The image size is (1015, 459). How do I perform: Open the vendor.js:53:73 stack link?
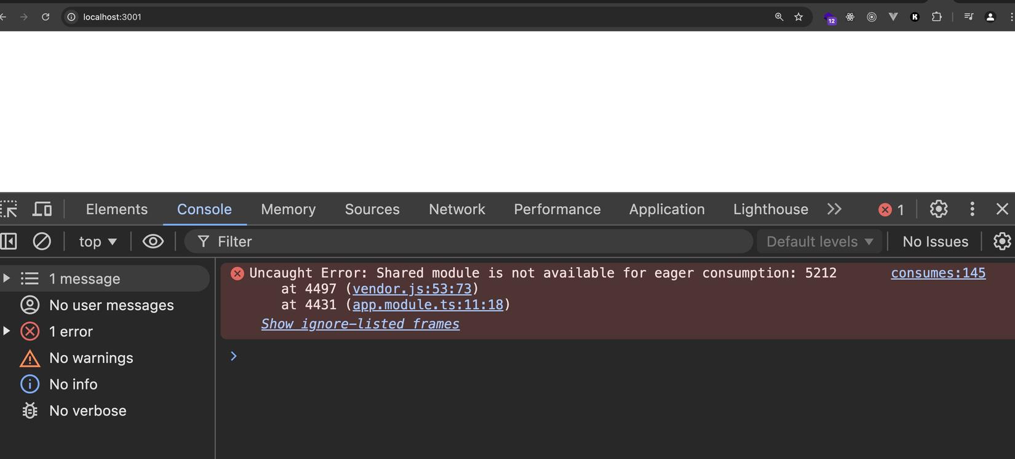pyautogui.click(x=412, y=289)
